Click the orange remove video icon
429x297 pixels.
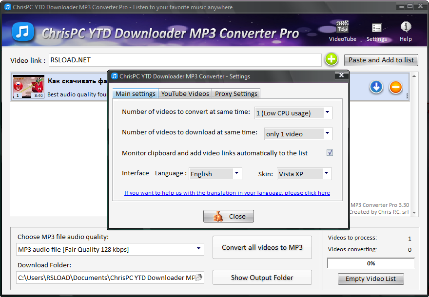(x=396, y=88)
